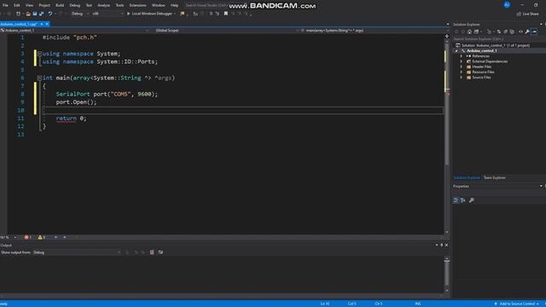Viewport: 546px width, 307px height.
Task: Expand References node in Solution Explorer
Action: [462, 56]
